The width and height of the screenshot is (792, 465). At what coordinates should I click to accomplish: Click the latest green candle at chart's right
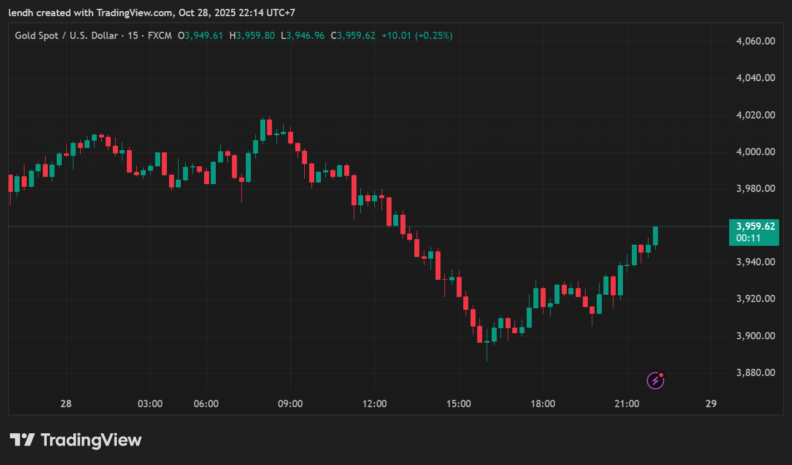tap(656, 236)
